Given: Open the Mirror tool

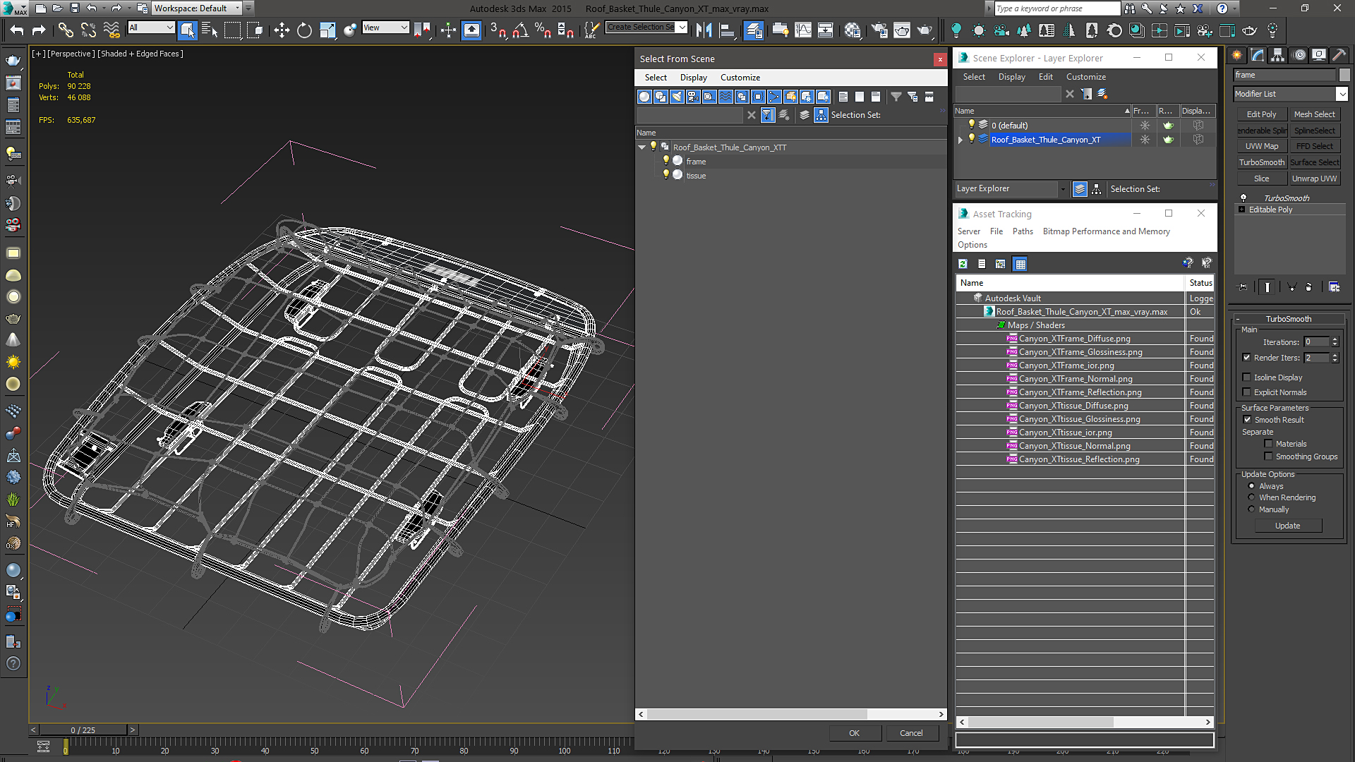Looking at the screenshot, I should pyautogui.click(x=704, y=30).
